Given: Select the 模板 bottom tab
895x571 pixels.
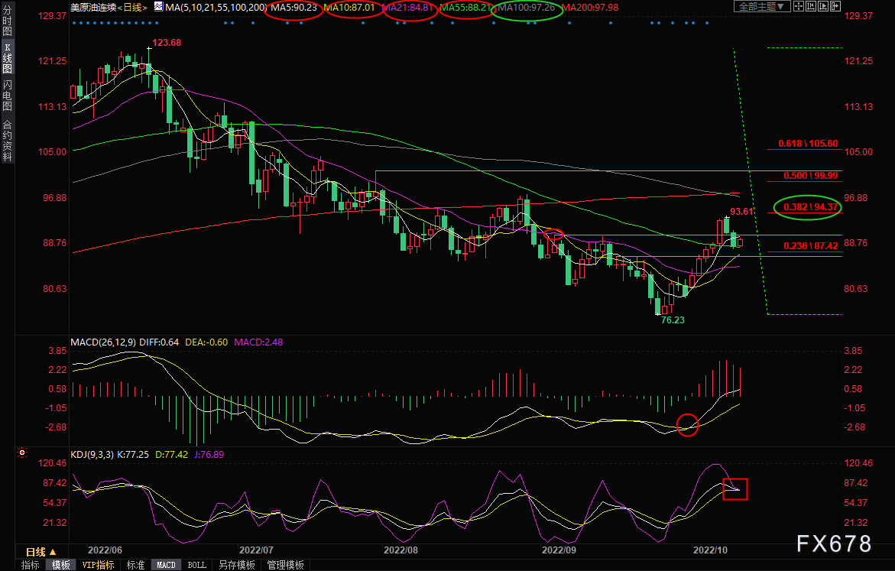Looking at the screenshot, I should tap(61, 565).
